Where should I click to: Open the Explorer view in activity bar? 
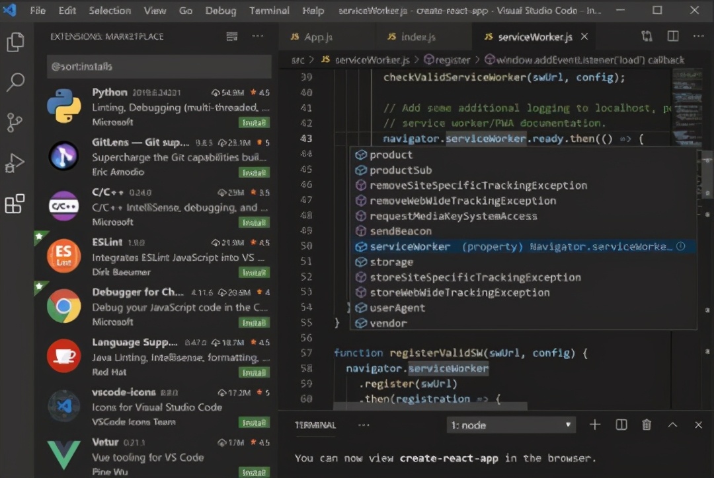click(15, 42)
